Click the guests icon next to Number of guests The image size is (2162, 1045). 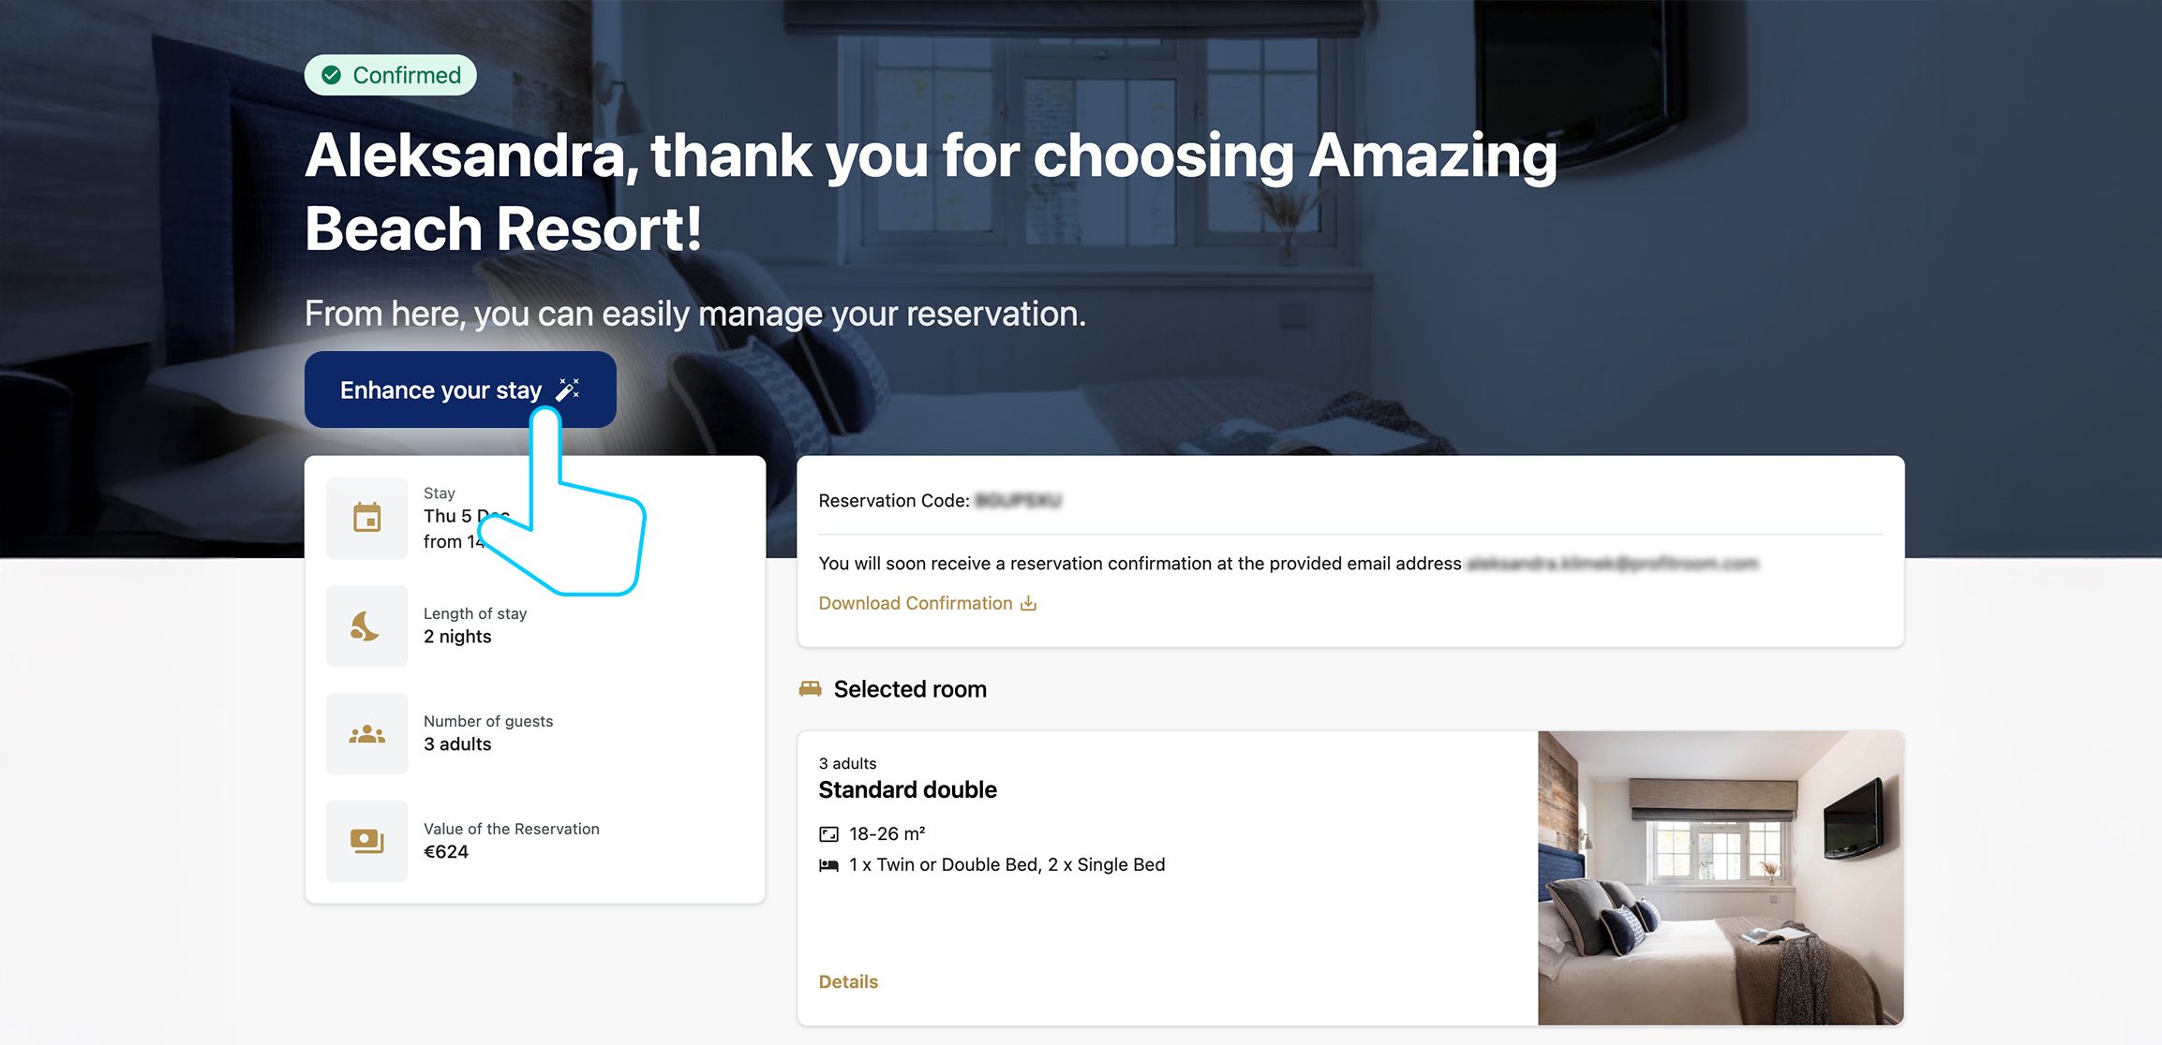coord(366,733)
